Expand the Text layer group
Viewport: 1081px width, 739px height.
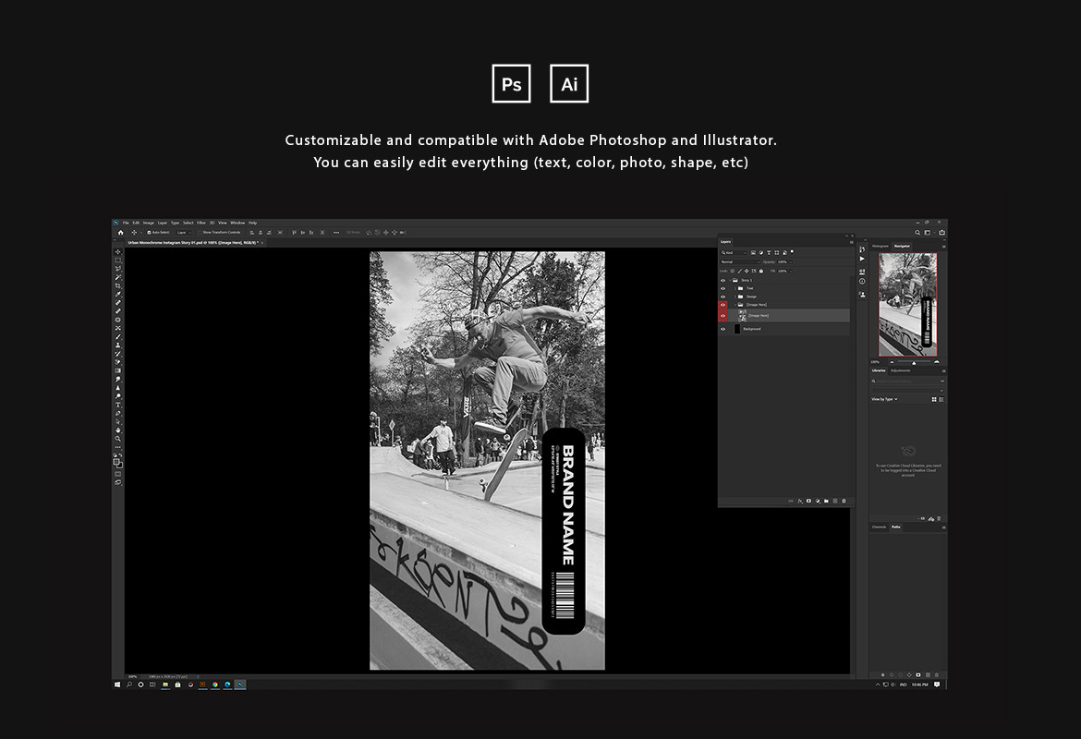pyautogui.click(x=735, y=288)
